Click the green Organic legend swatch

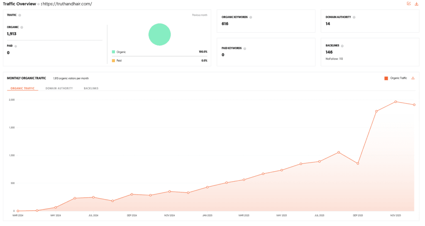click(x=113, y=52)
